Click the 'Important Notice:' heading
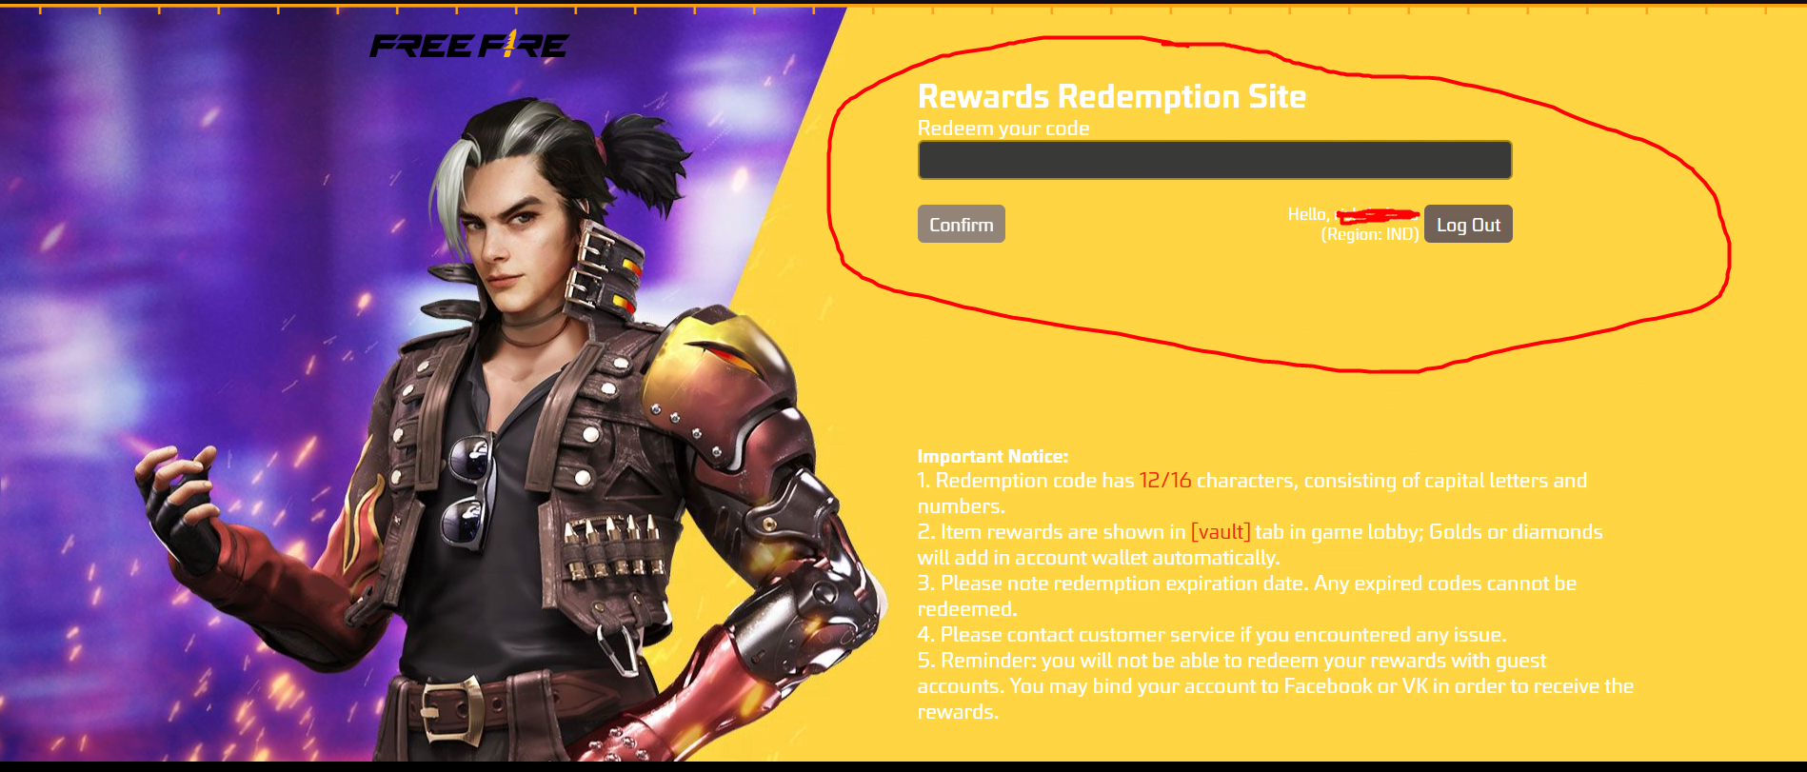 pyautogui.click(x=993, y=456)
